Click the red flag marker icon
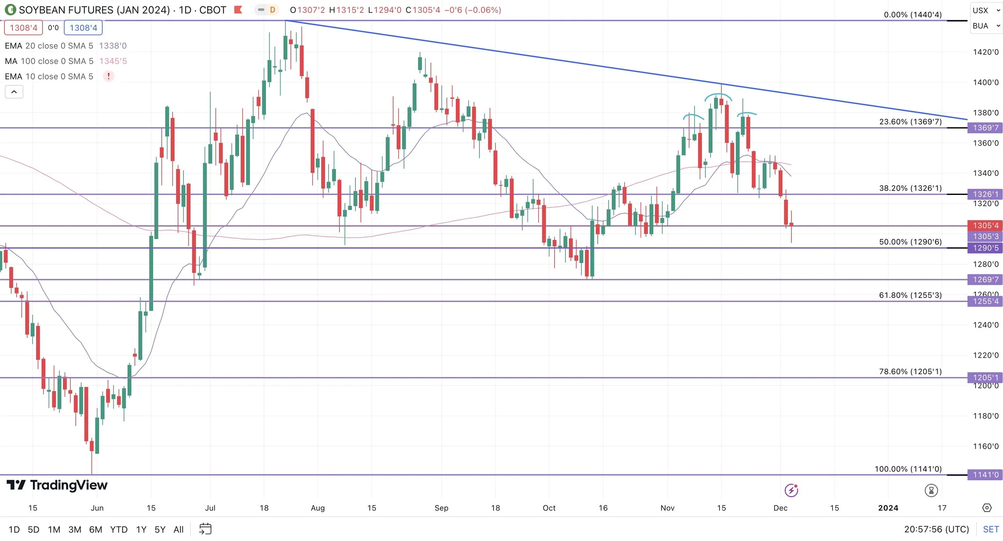The image size is (1003, 541). click(238, 10)
